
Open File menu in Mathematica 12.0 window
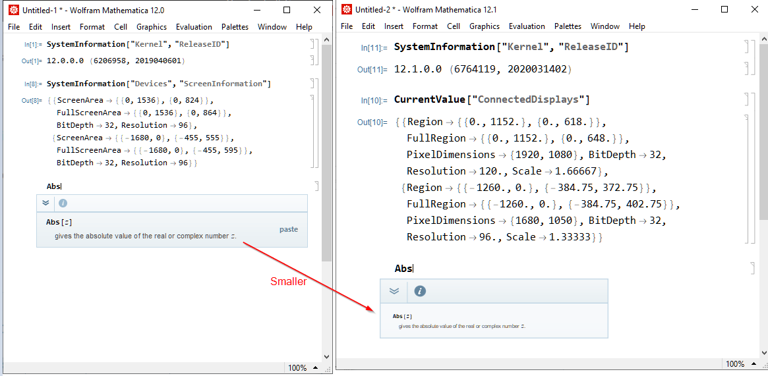(14, 27)
